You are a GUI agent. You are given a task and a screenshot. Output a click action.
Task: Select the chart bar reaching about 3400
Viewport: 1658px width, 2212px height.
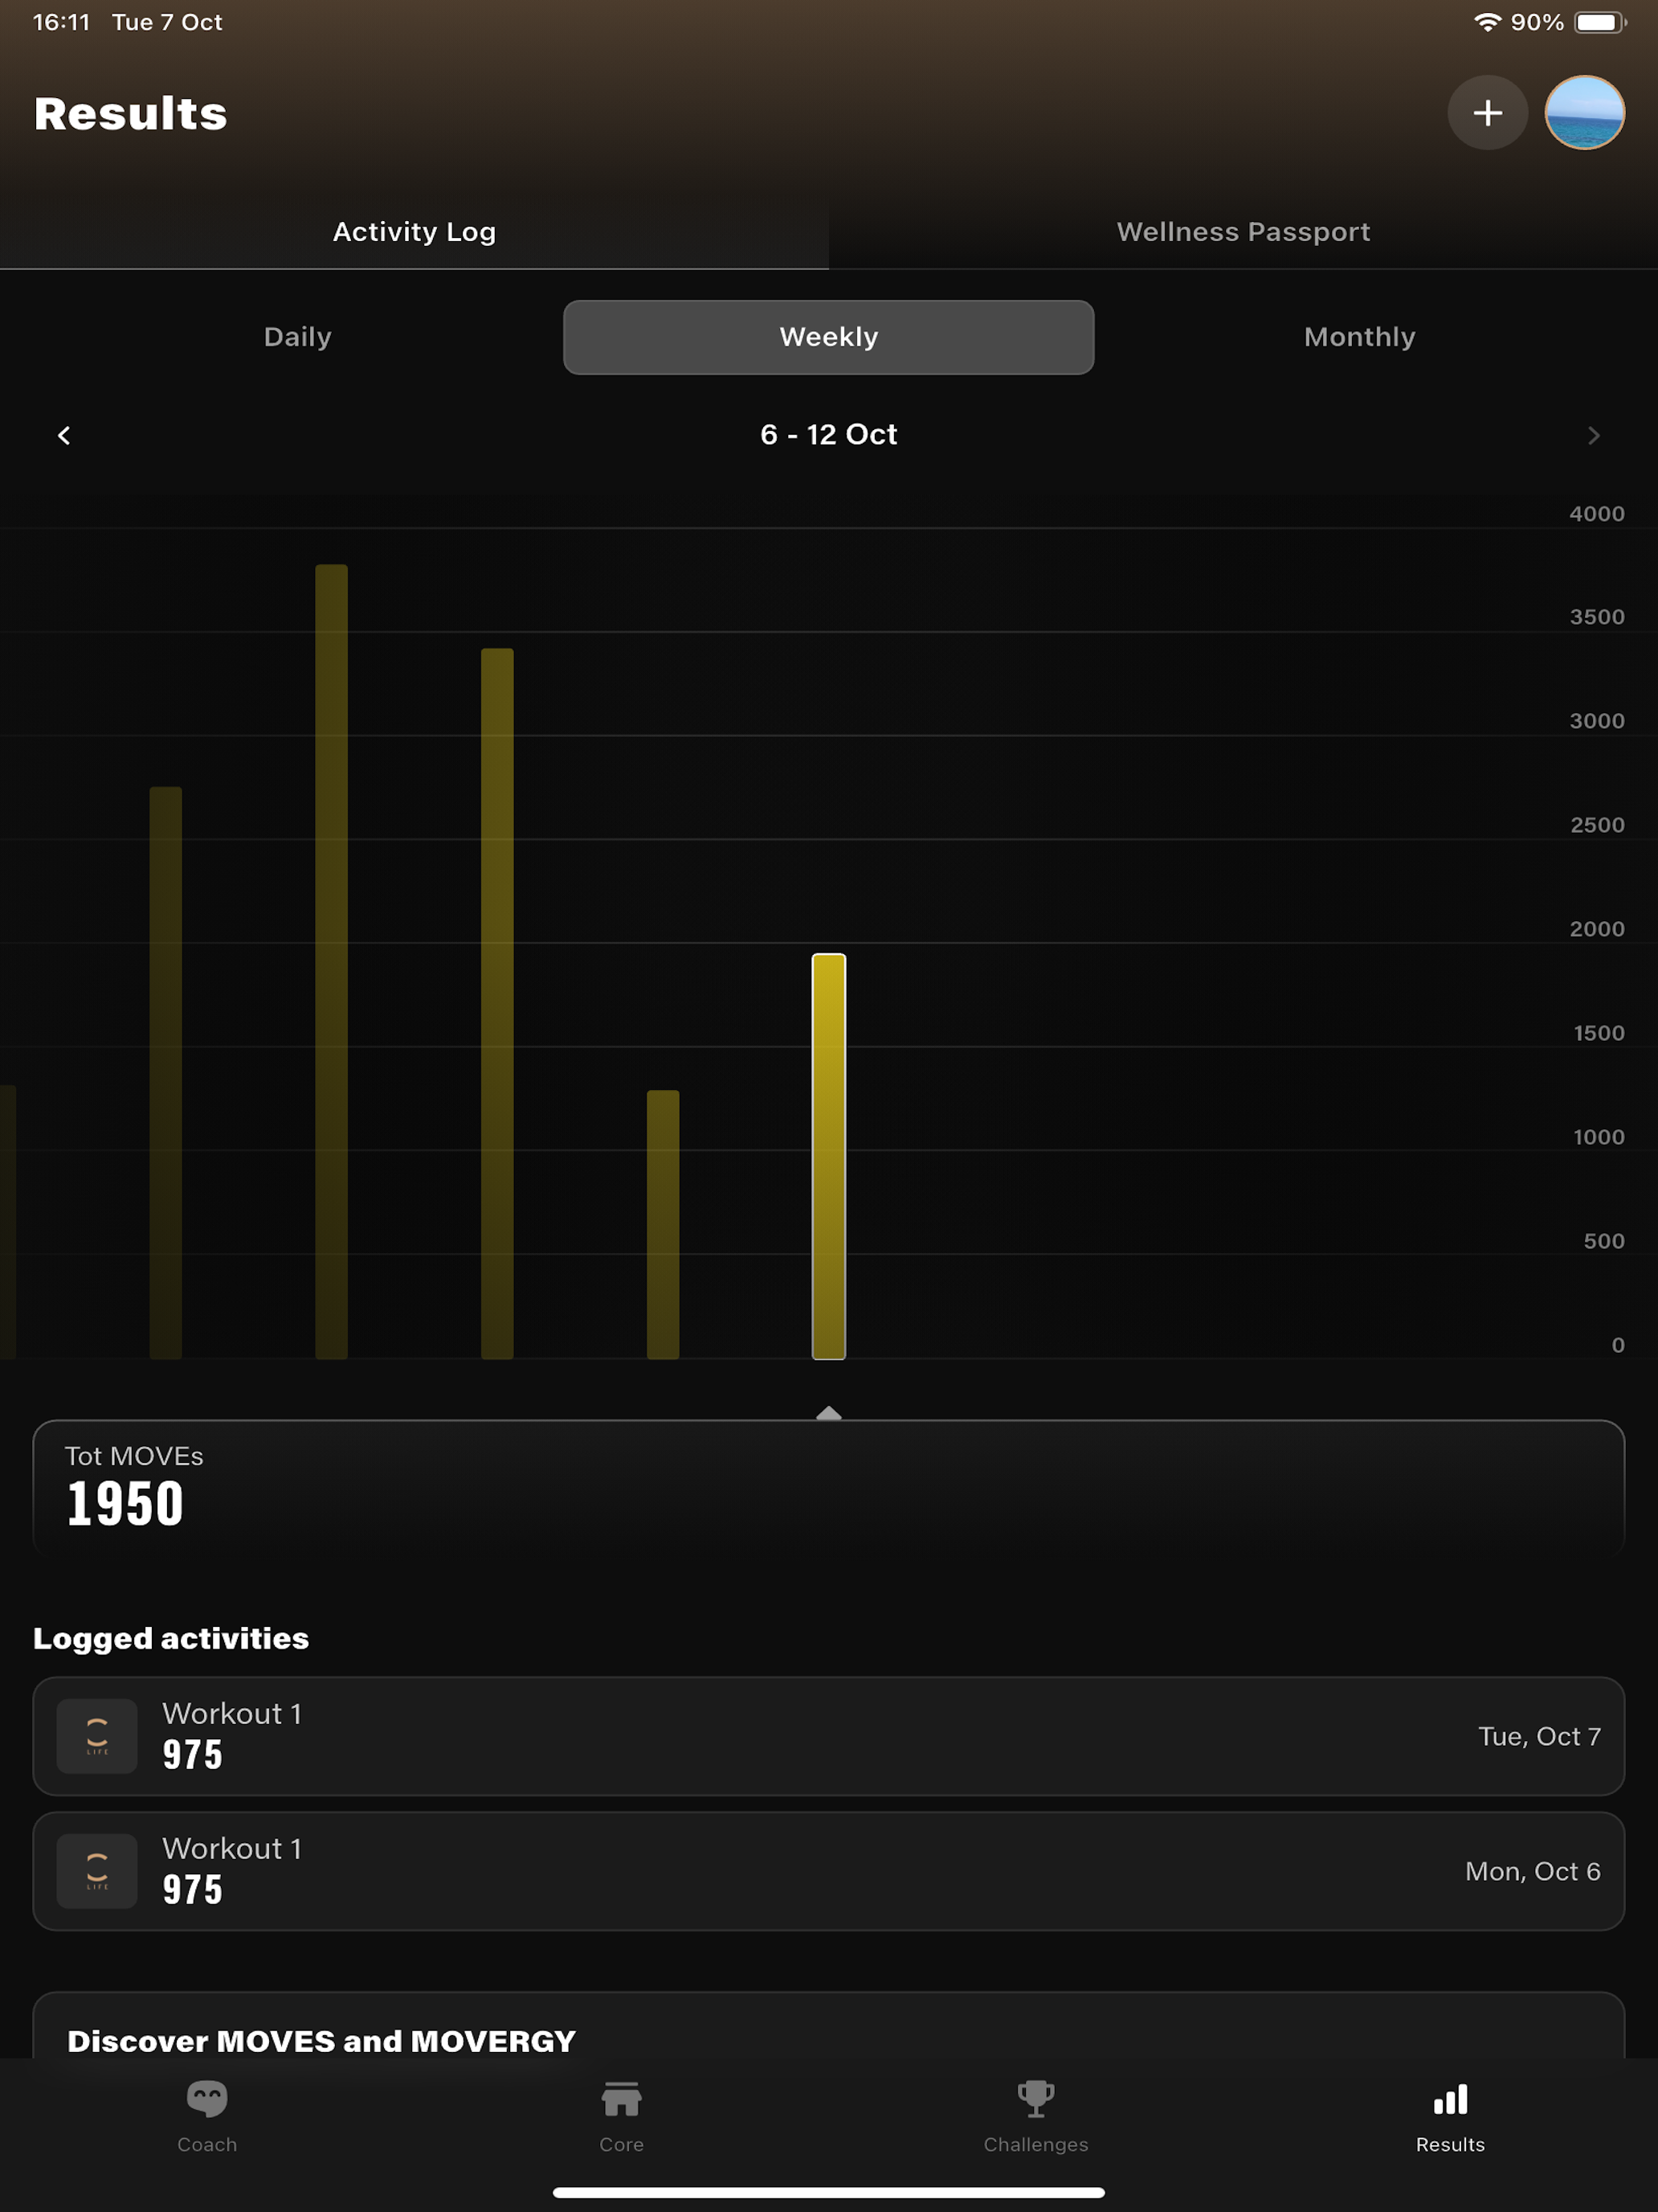[498, 1003]
